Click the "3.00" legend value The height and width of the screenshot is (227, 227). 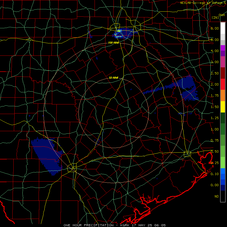pyautogui.click(x=215, y=62)
